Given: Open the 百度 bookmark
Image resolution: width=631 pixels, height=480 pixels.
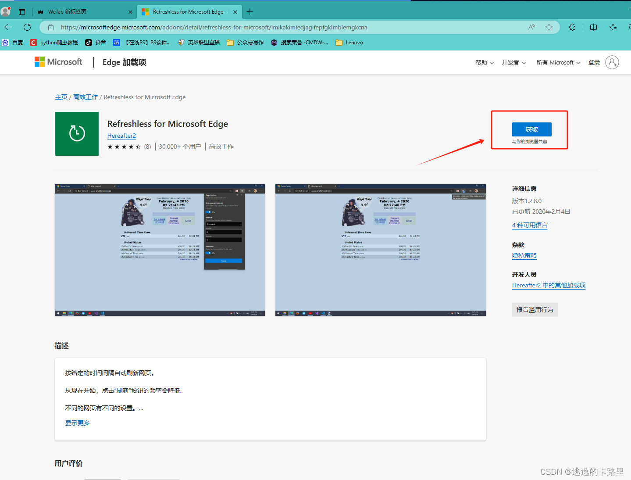Looking at the screenshot, I should [x=12, y=43].
